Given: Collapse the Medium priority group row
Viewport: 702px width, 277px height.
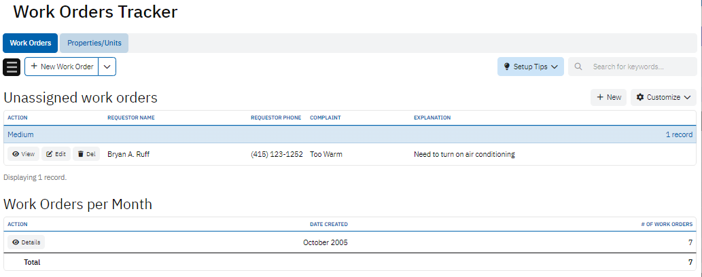Looking at the screenshot, I should pyautogui.click(x=20, y=134).
